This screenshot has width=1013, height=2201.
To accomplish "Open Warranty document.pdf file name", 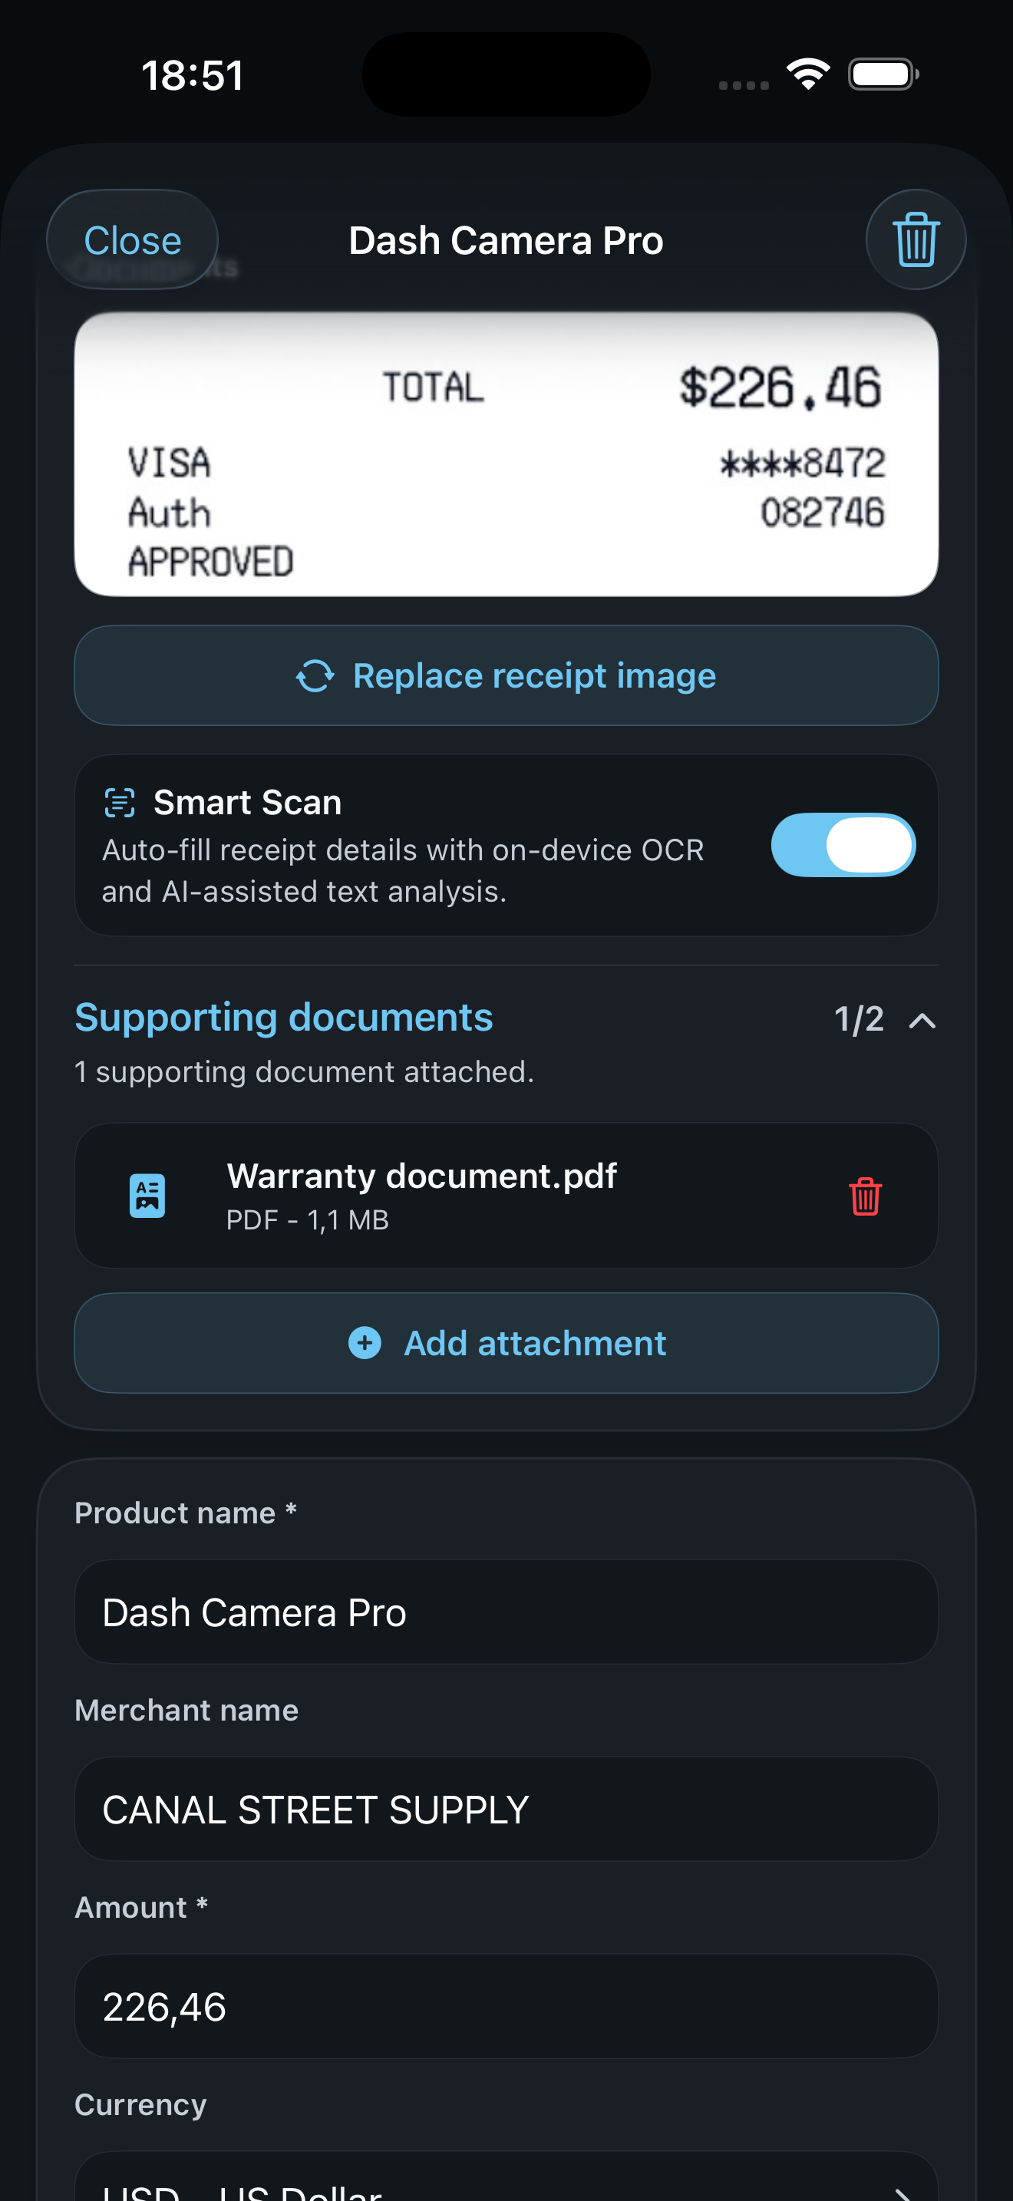I will coord(421,1176).
